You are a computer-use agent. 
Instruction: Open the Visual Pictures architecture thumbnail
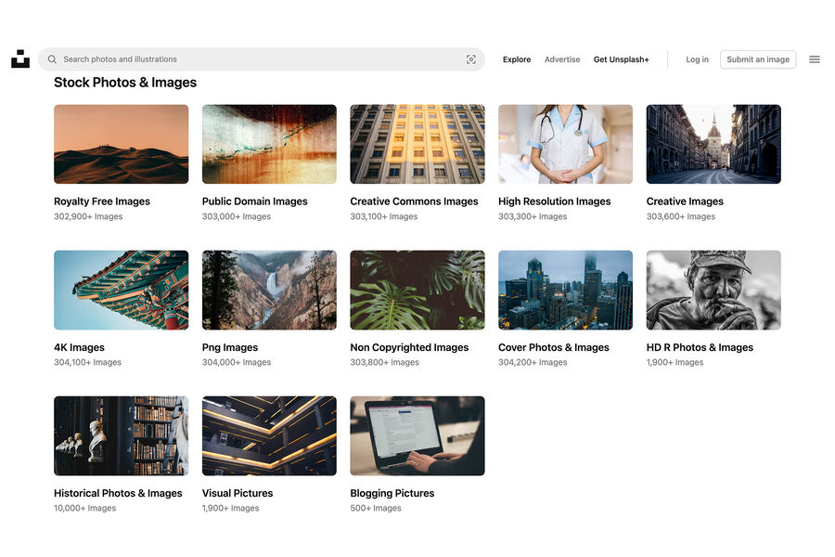269,435
